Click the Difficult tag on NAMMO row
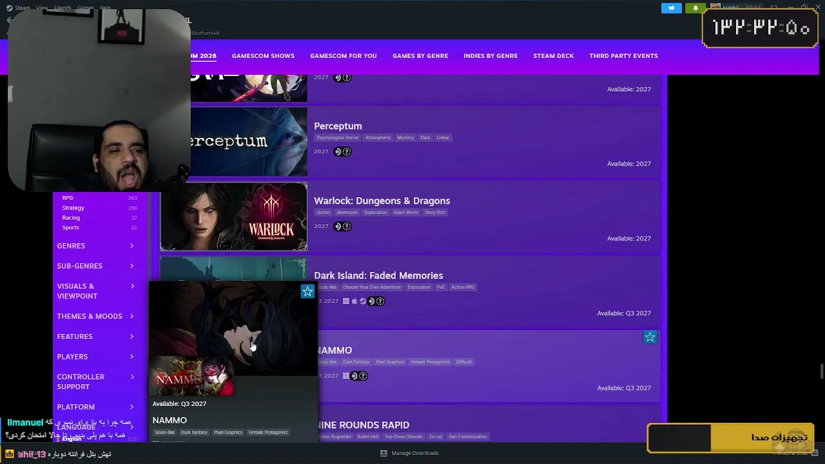 coord(464,362)
